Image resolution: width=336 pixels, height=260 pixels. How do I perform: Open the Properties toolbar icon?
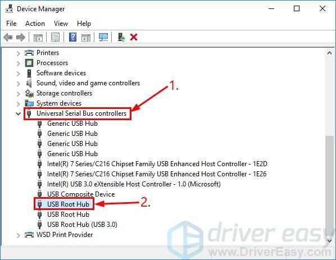coord(56,38)
